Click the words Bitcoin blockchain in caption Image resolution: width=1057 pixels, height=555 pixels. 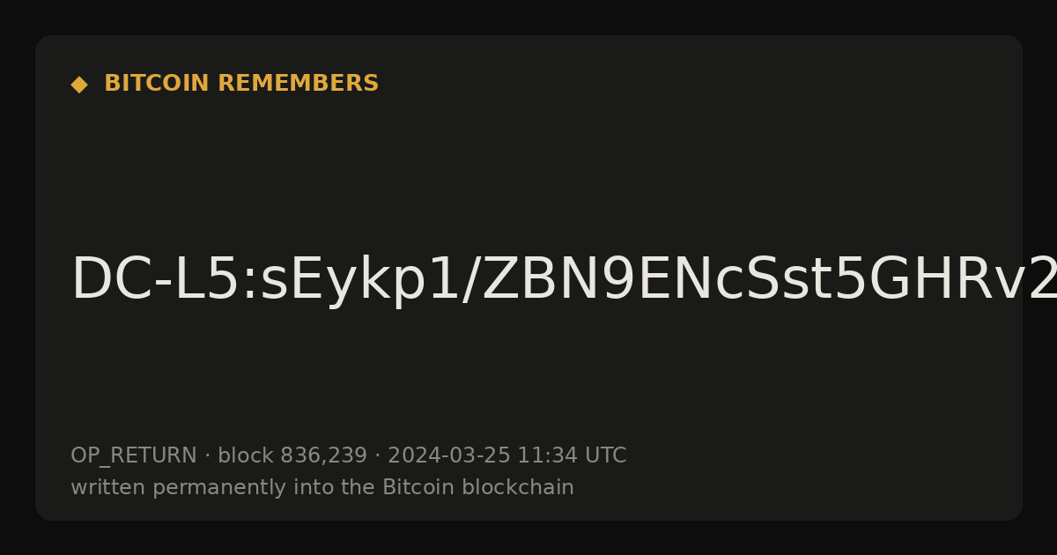[478, 487]
